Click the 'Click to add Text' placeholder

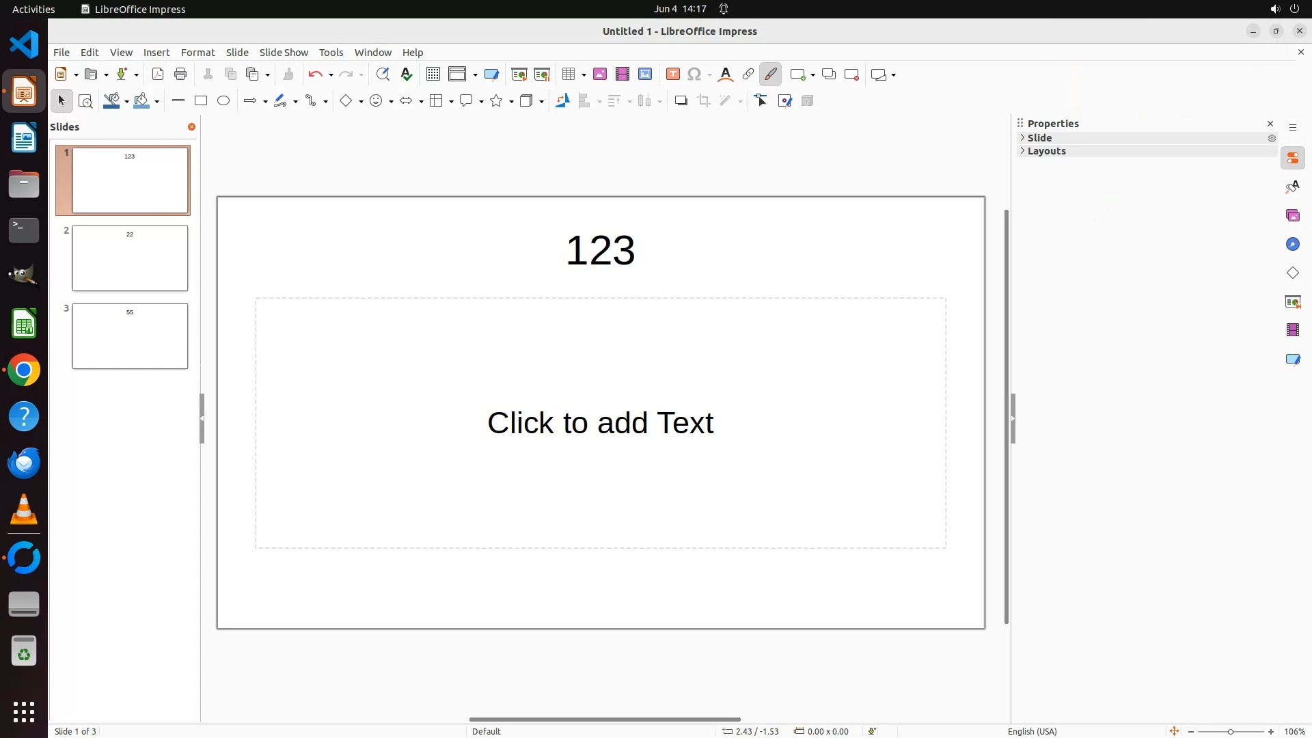pos(600,423)
